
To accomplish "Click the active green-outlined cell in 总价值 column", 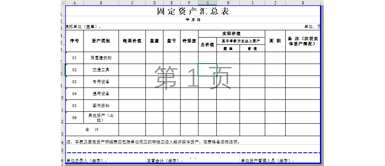I will (207, 70).
